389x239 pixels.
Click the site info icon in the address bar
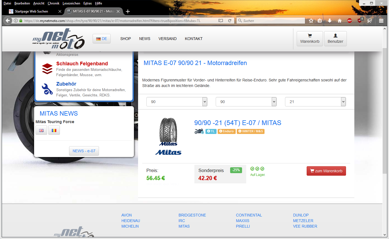16,21
